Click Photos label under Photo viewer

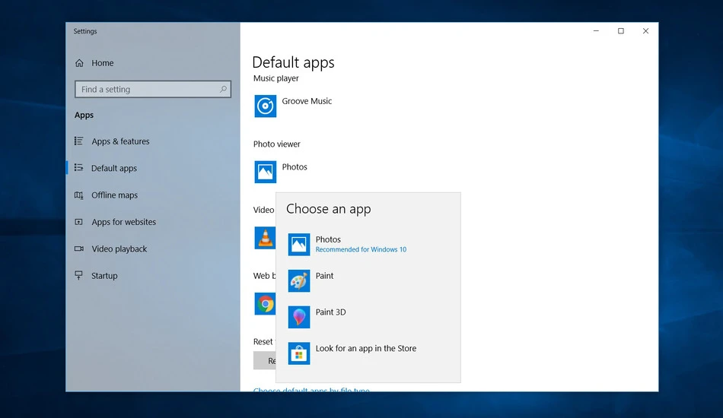(x=295, y=167)
